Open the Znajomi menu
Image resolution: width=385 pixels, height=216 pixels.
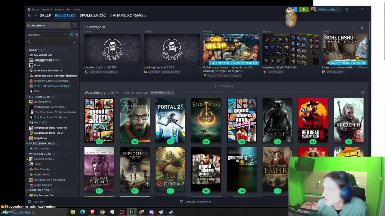point(59,10)
